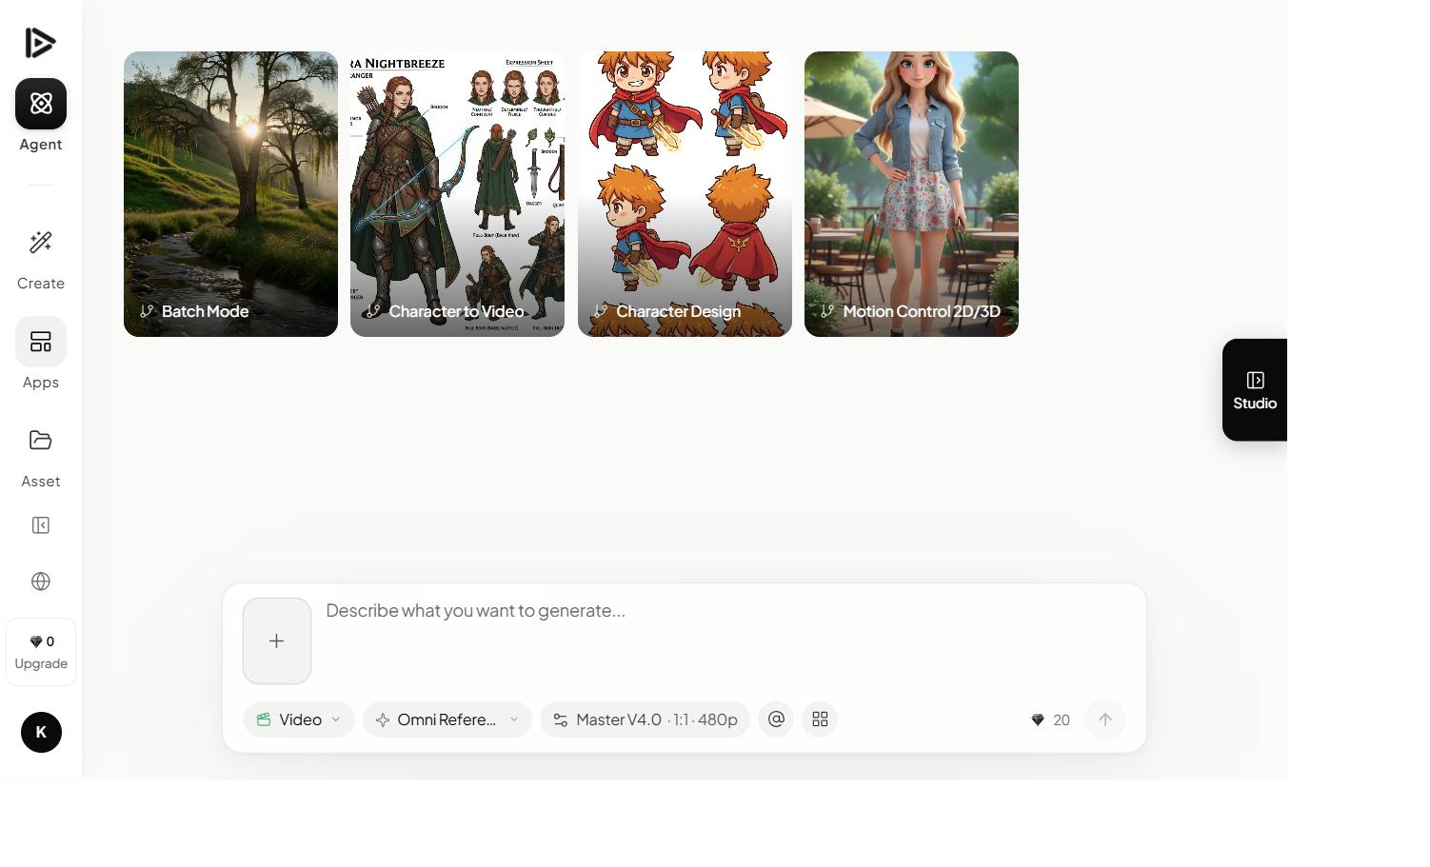Open the layout grid icon beside the @ icon
Viewport: 1430px width, 867px height.
pos(819,719)
